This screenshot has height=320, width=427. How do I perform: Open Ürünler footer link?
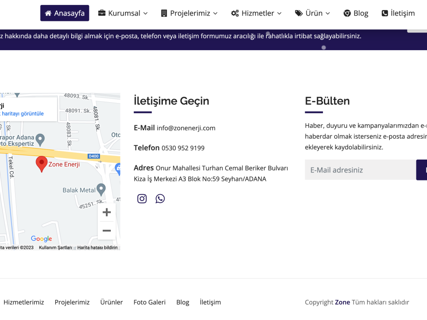(x=112, y=302)
